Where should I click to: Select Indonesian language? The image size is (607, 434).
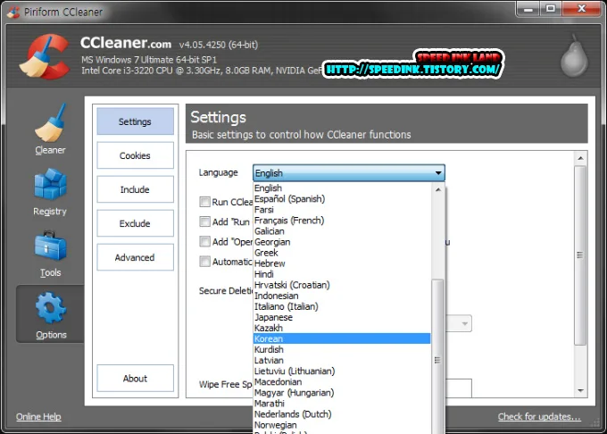(x=342, y=296)
